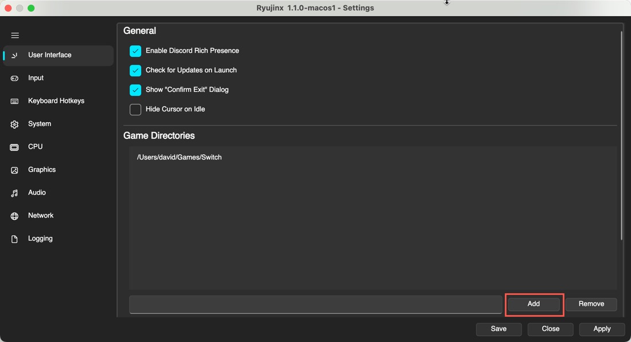Click the Keyboard Hotkeys keyboard icon

15,101
